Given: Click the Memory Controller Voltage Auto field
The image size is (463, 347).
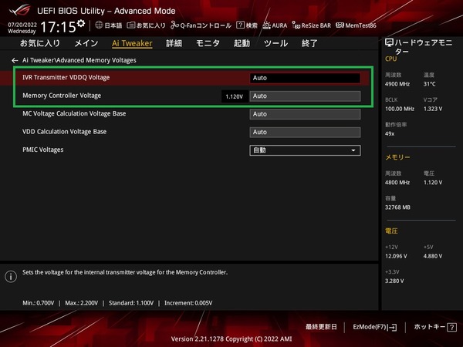Looking at the screenshot, I should 305,96.
